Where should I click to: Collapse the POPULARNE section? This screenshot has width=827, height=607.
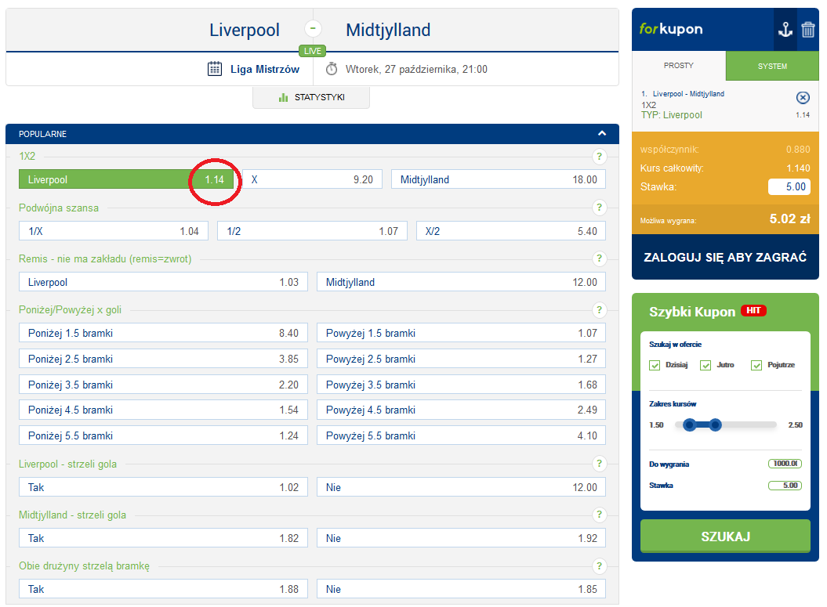(x=602, y=134)
